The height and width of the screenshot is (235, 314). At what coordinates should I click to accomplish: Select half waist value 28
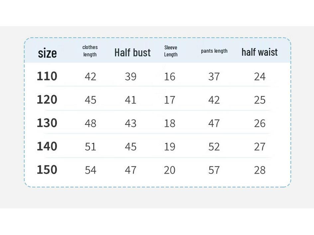pos(260,170)
